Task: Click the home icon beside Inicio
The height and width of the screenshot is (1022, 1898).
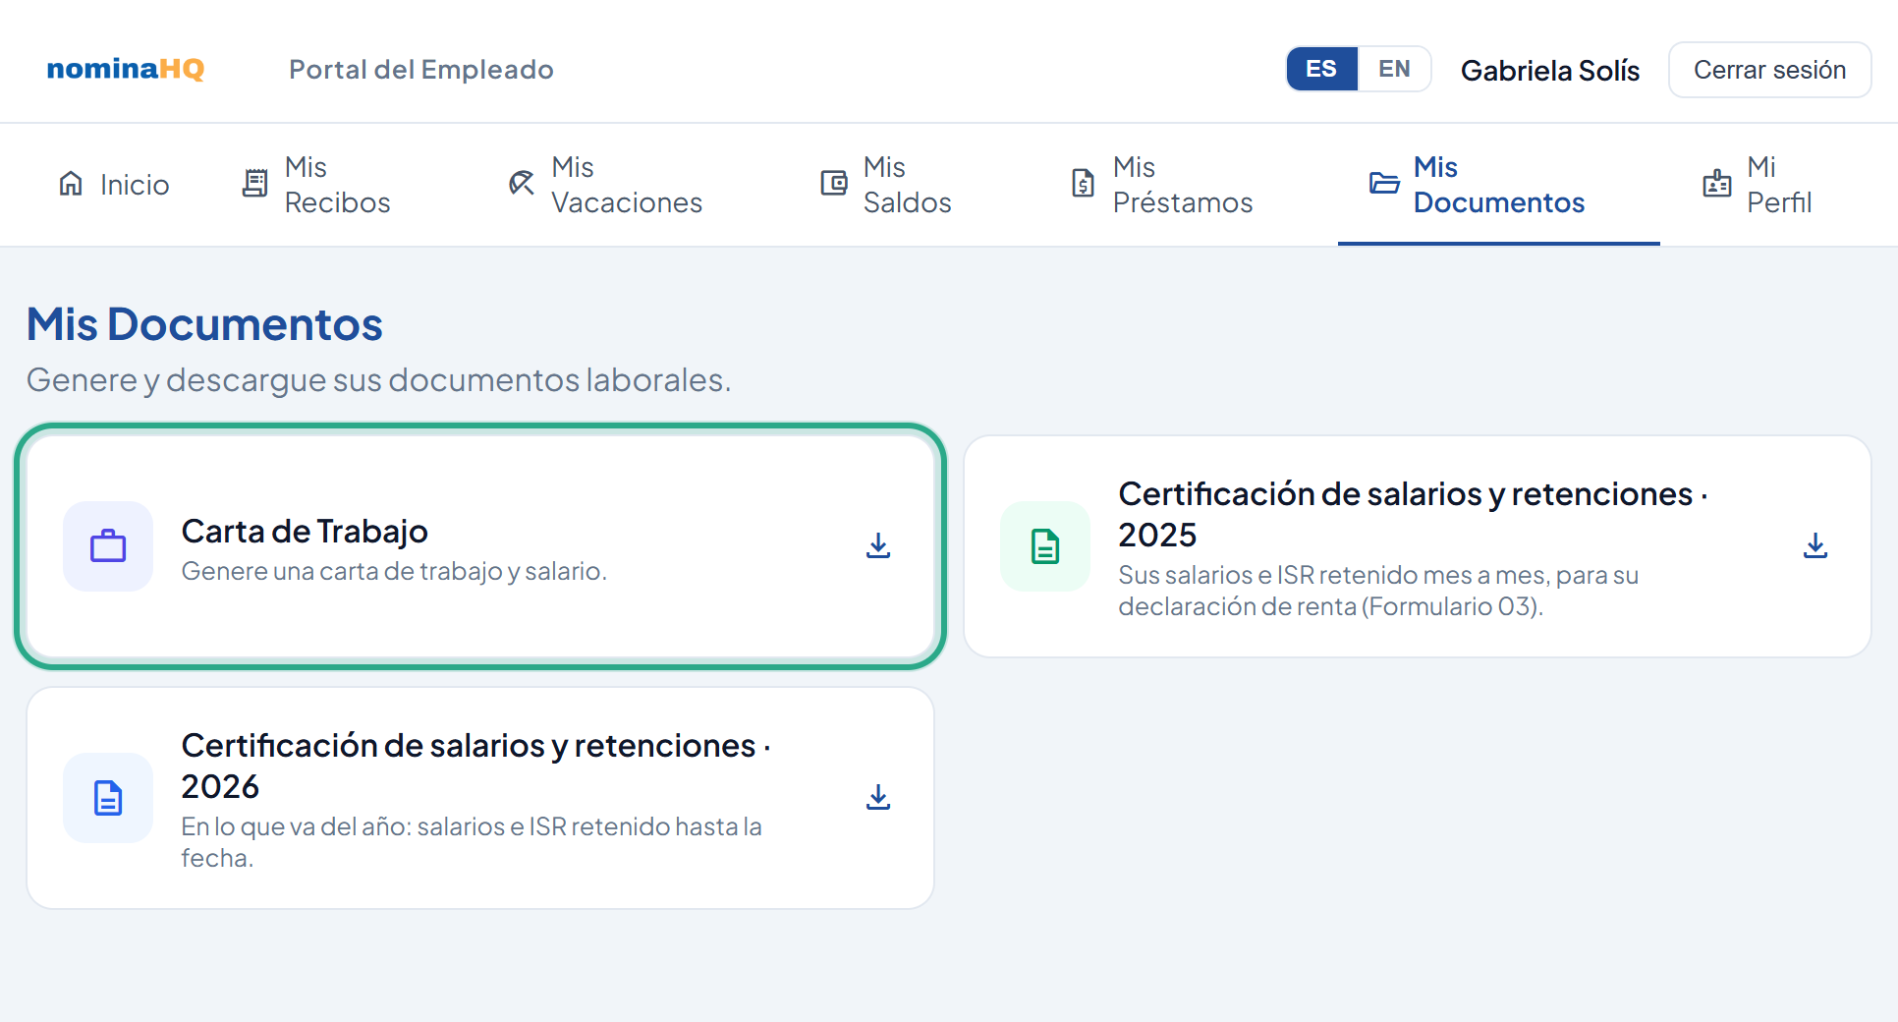Action: [71, 184]
